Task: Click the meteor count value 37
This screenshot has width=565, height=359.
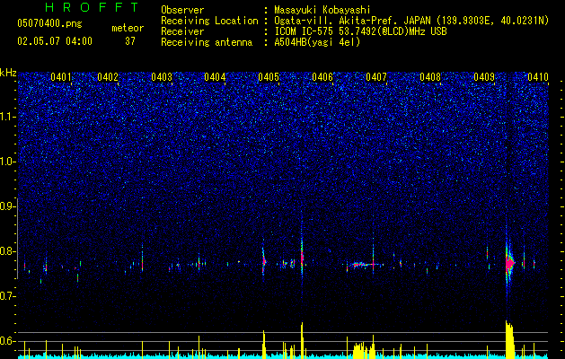Action: pos(130,41)
